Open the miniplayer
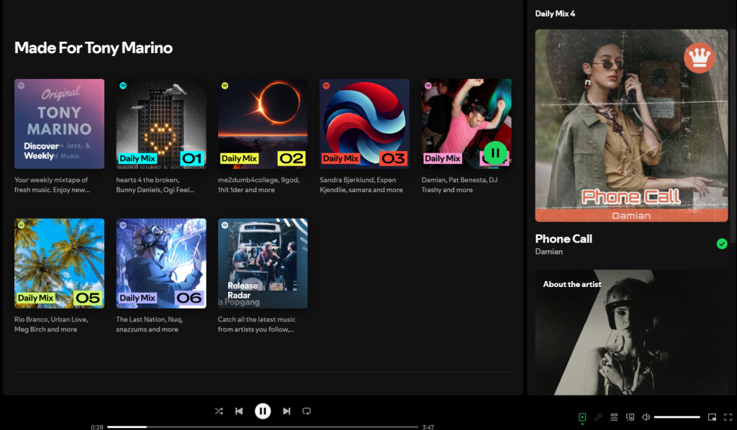Screen dimensions: 737x430 coord(712,417)
